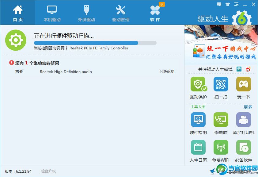The width and height of the screenshot is (258, 177).
Task: Change skin using the T-shirt icon
Action: [227, 4]
